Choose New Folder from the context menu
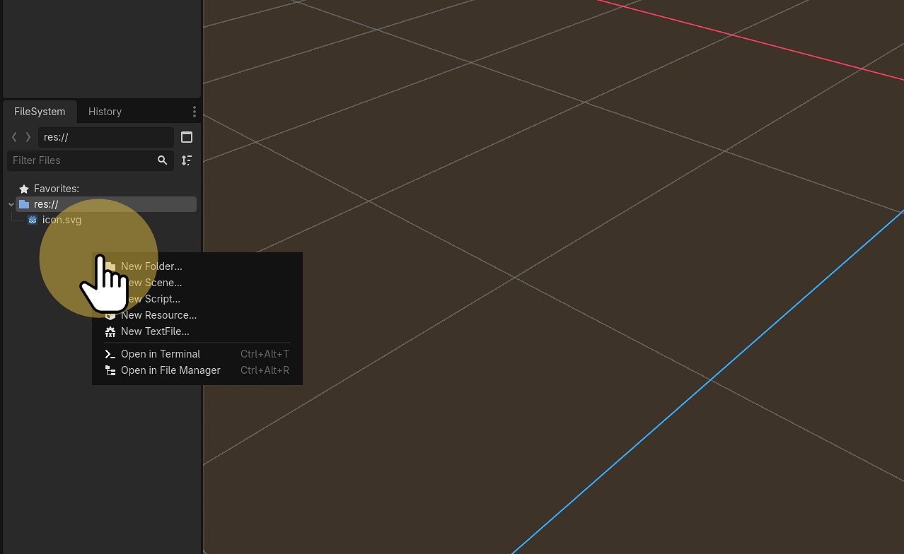This screenshot has width=904, height=554. pos(151,266)
